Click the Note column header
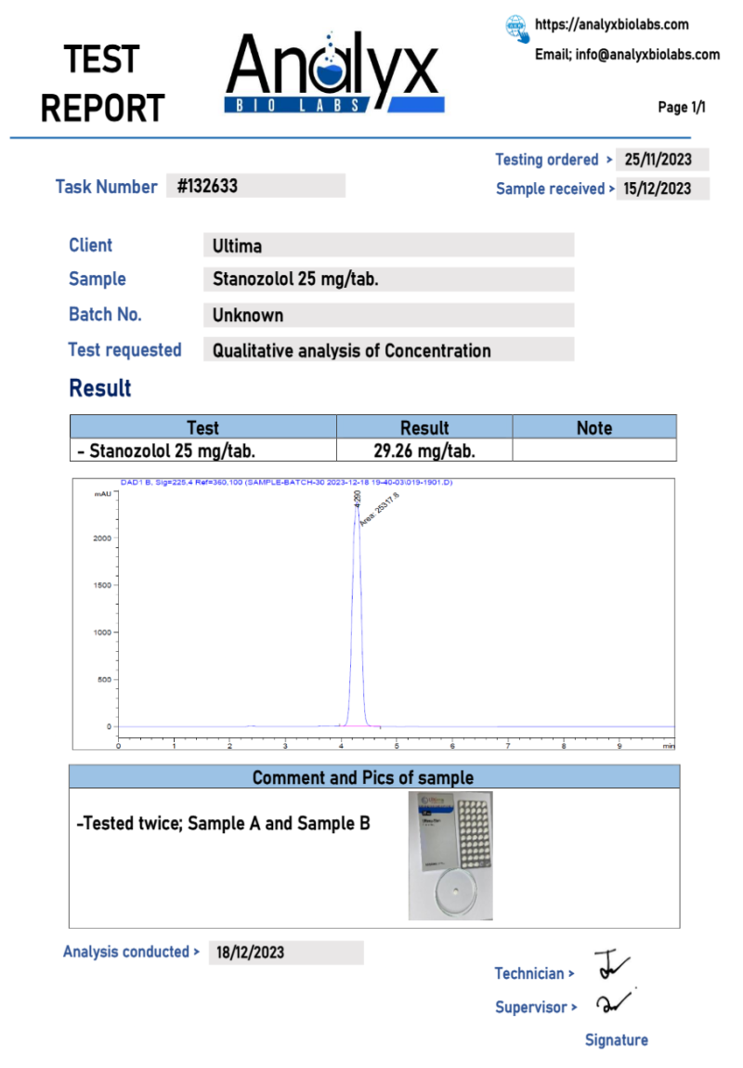 click(x=594, y=427)
